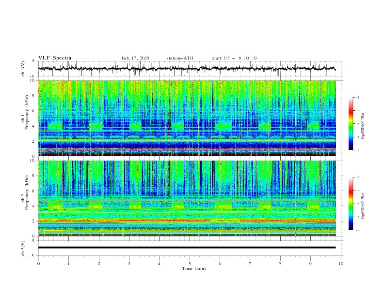Select the "start UT = 6 :0 :0" text
Image resolution: width=384 pixels, height=296 pixels.
click(234, 58)
